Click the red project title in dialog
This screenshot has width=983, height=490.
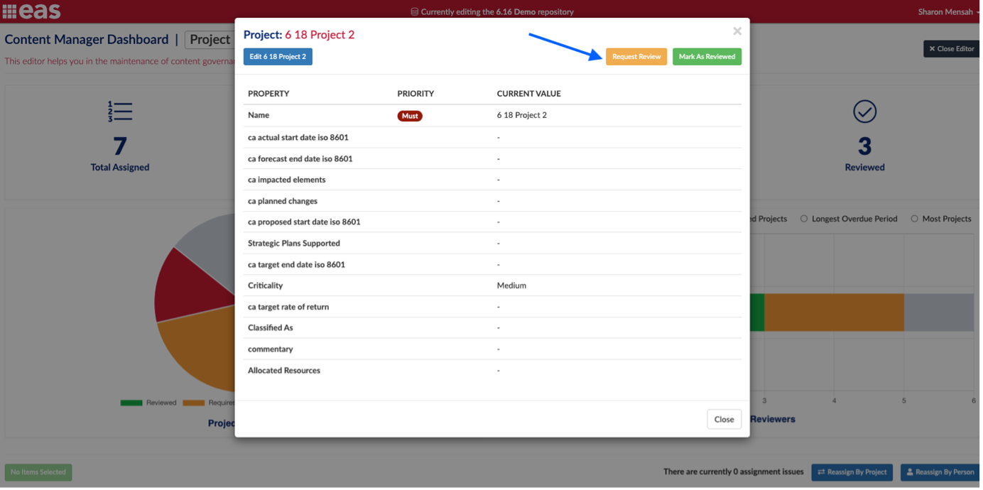click(320, 35)
